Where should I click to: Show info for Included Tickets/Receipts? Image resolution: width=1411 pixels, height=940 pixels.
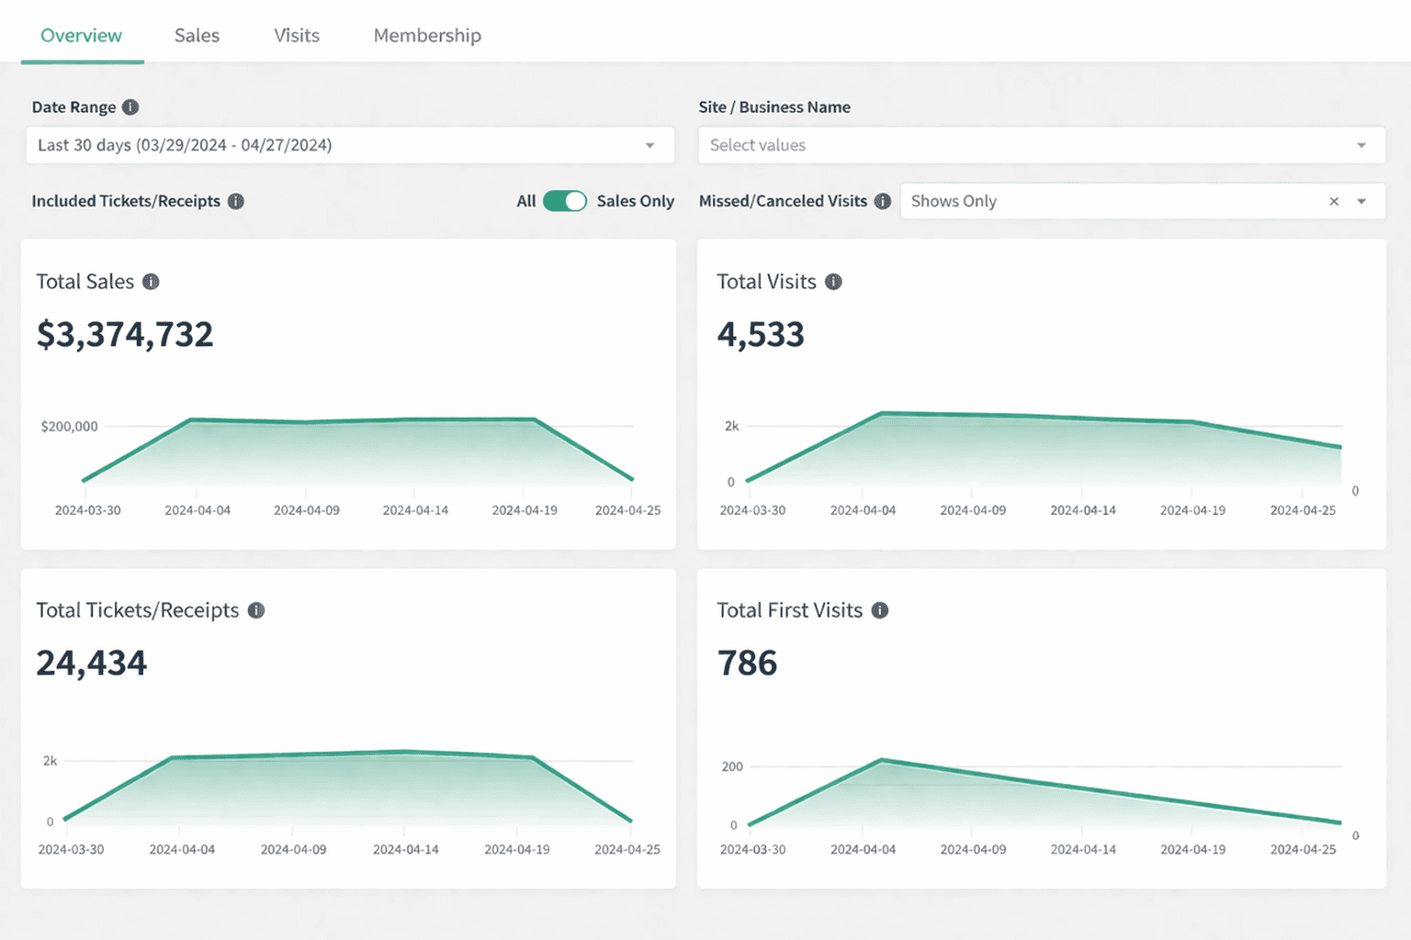tap(236, 201)
